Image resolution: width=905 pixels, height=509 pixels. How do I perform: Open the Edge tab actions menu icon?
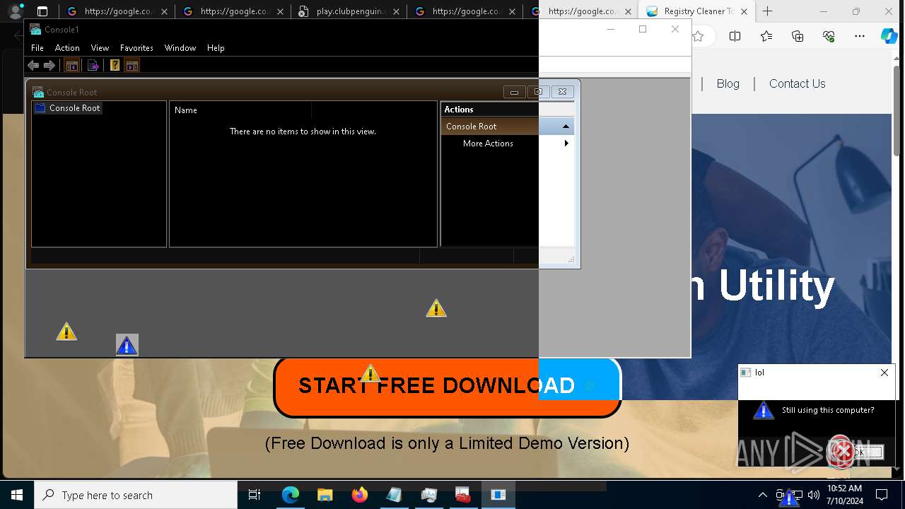42,11
